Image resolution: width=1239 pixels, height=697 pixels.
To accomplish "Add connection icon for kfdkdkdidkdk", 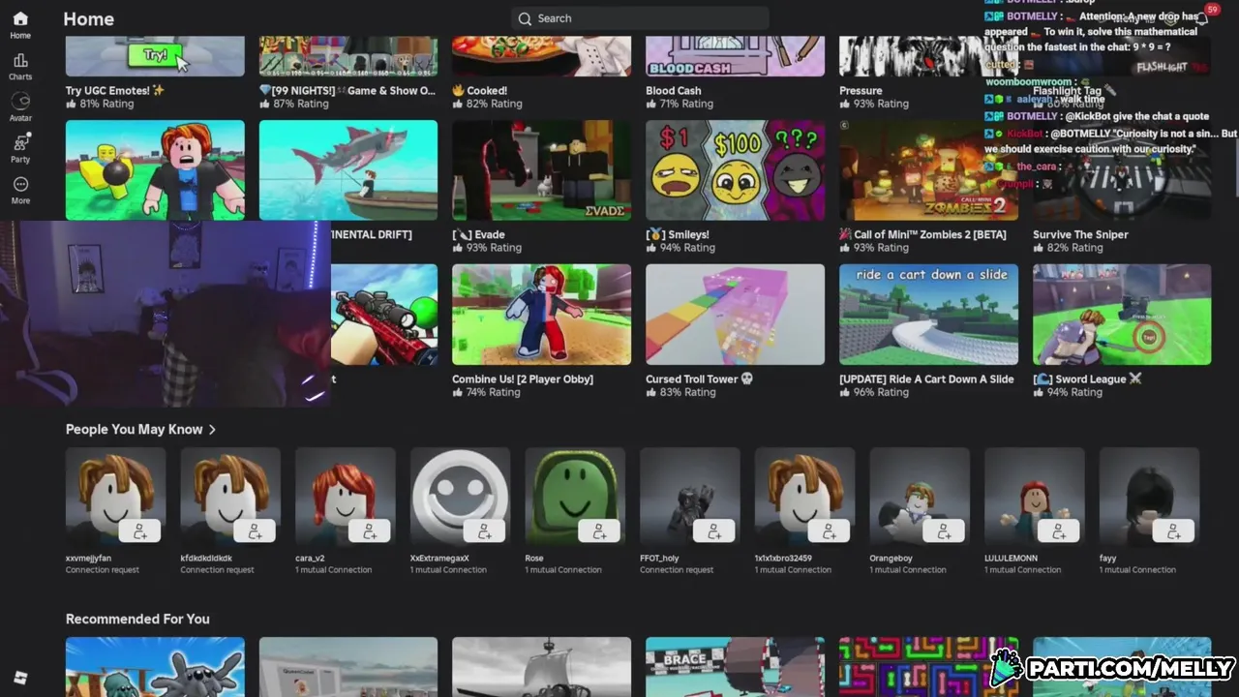I will [x=255, y=531].
